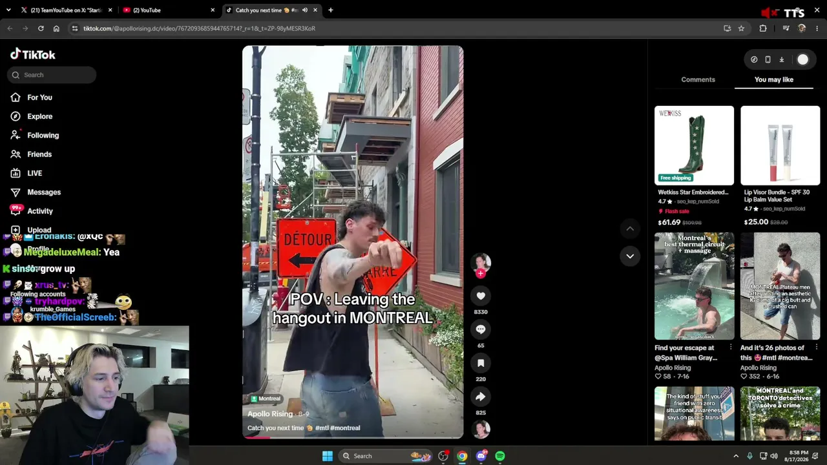Open the Lip Visor Bundle product title

[777, 196]
